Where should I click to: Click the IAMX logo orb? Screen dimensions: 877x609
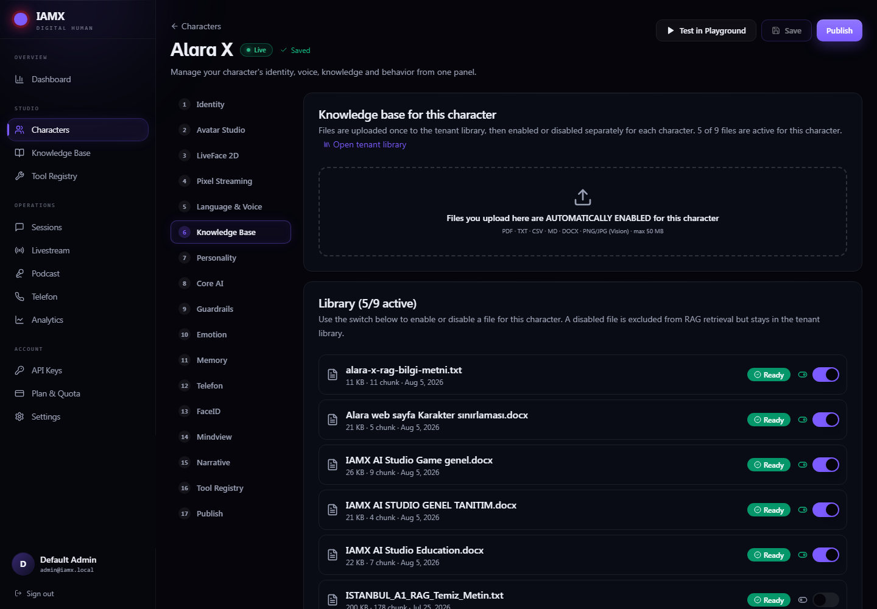(21, 19)
